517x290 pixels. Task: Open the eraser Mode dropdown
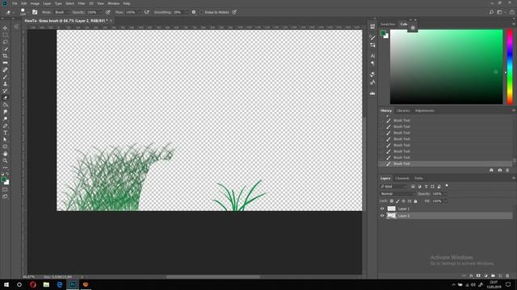pos(61,12)
